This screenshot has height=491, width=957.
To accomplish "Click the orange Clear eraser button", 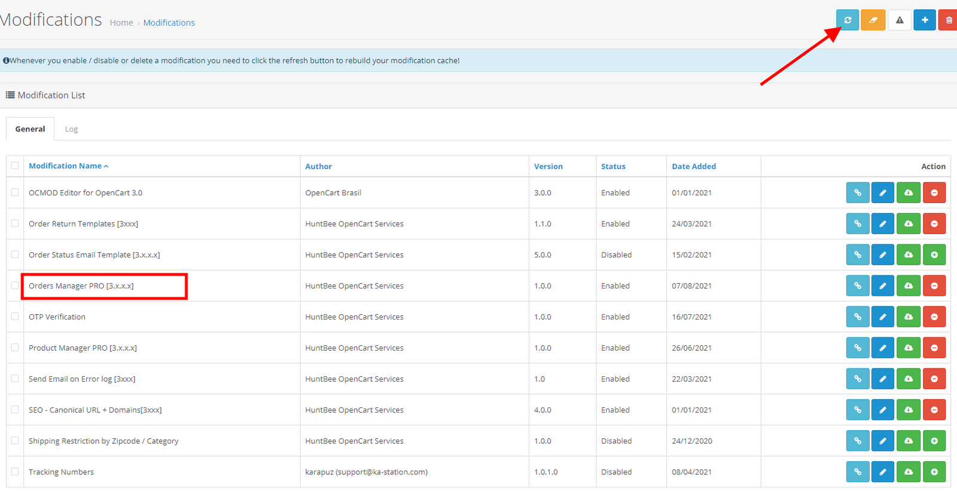I will point(873,20).
